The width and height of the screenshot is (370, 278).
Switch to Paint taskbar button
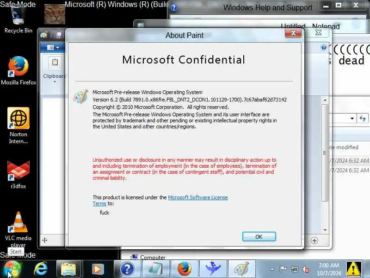coord(241,269)
